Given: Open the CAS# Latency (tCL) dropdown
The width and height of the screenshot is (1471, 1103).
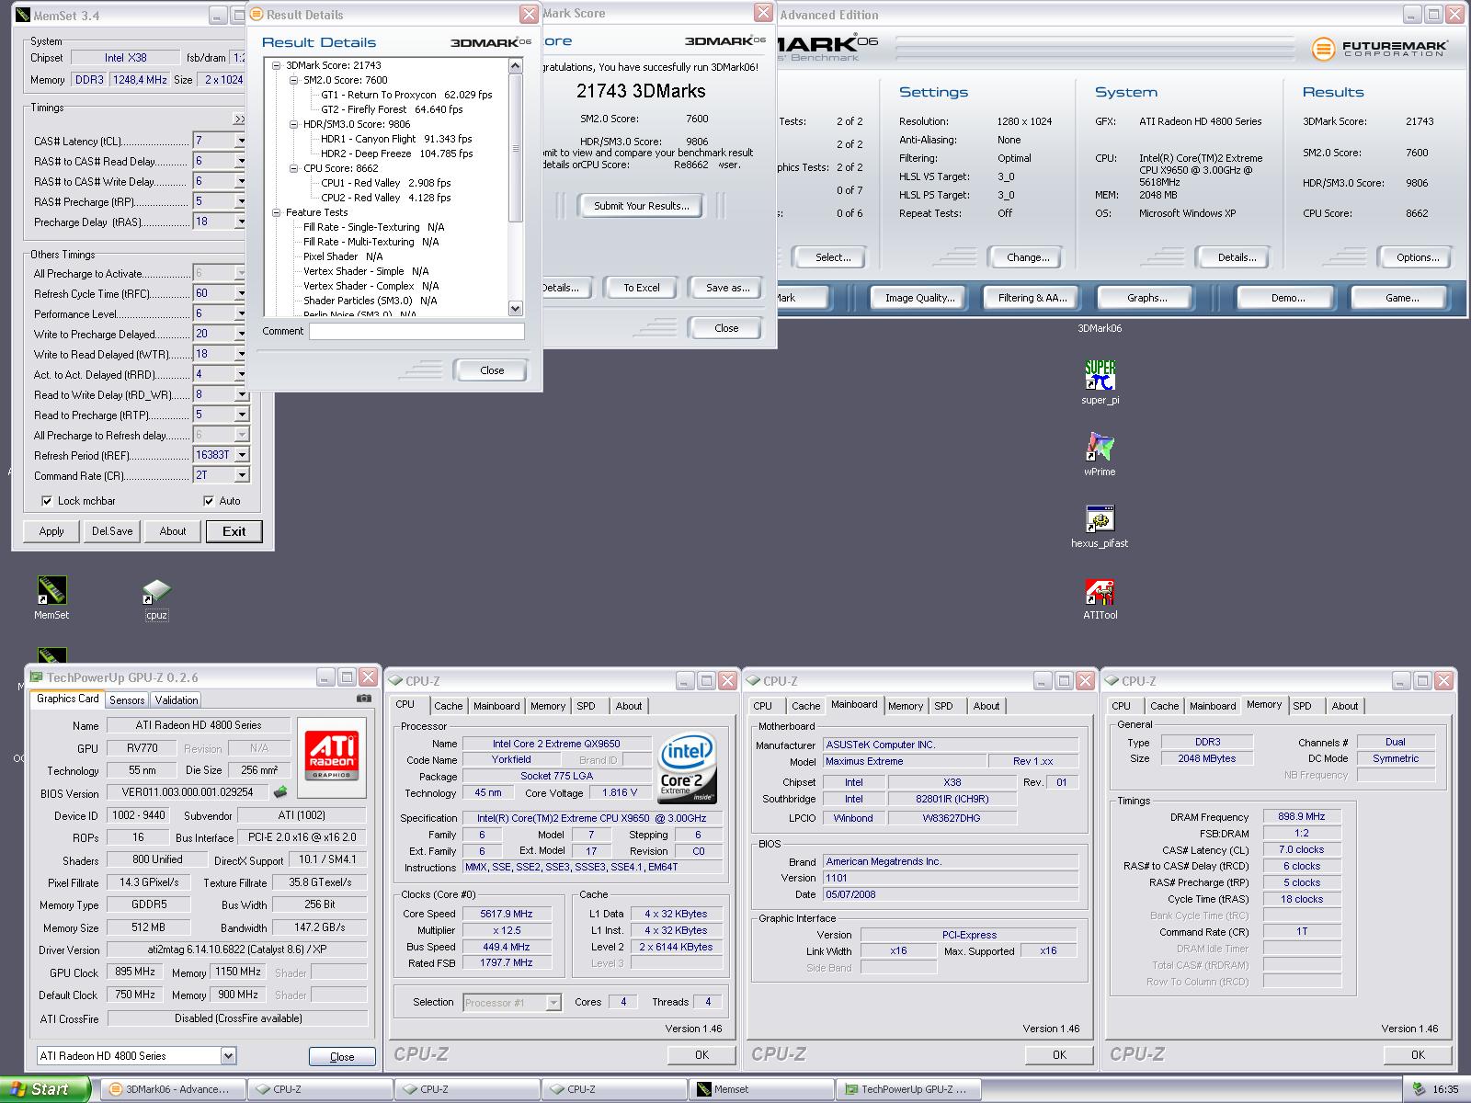Looking at the screenshot, I should (241, 141).
